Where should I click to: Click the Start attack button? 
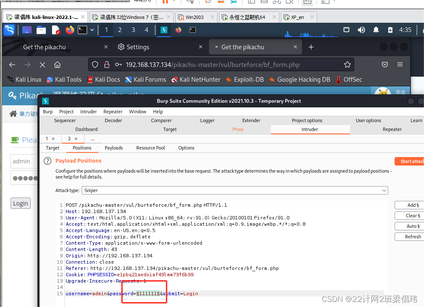pyautogui.click(x=409, y=161)
